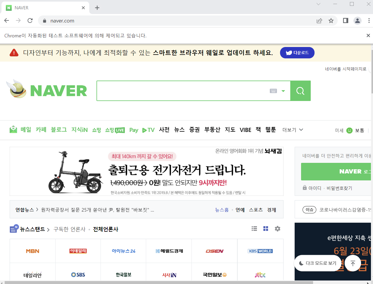Click the green fine dust face icon

click(349, 130)
